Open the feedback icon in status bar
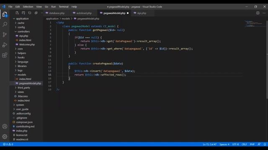This screenshot has width=268, height=150. (259, 144)
